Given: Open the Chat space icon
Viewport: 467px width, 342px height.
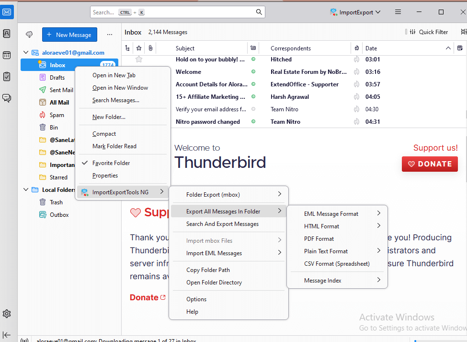Looking at the screenshot, I should point(7,98).
